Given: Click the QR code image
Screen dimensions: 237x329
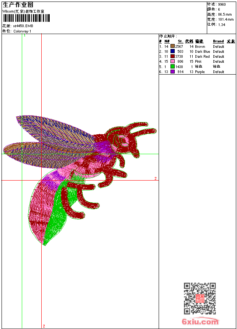Looking at the screenshot, I should (x=200, y=298).
